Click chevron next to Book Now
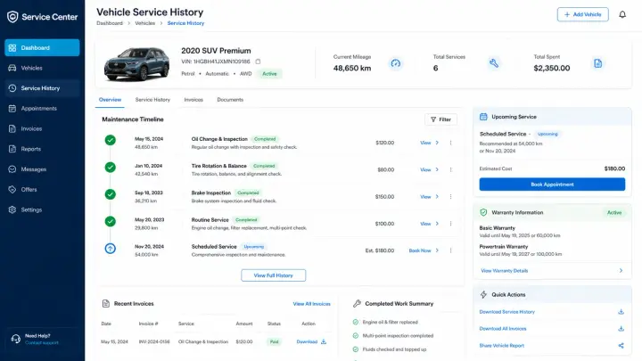Image resolution: width=642 pixels, height=361 pixels. [437, 250]
